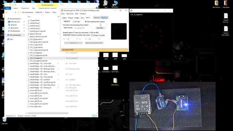Open the Окно menu in WinLyt
This screenshot has height=131, width=233.
[x=63, y=14]
